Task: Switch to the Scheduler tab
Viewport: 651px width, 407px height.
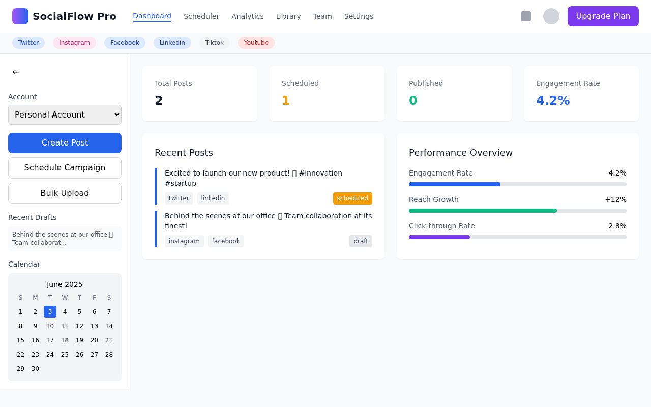Action: (201, 16)
